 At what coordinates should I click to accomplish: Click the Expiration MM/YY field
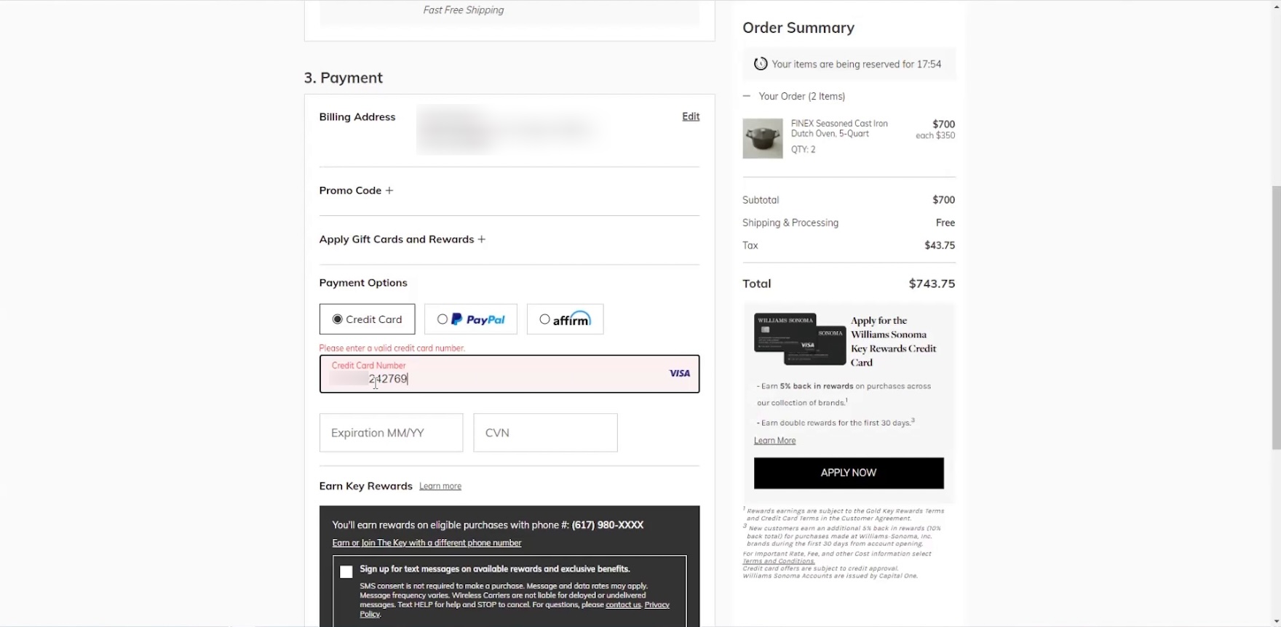coord(391,433)
